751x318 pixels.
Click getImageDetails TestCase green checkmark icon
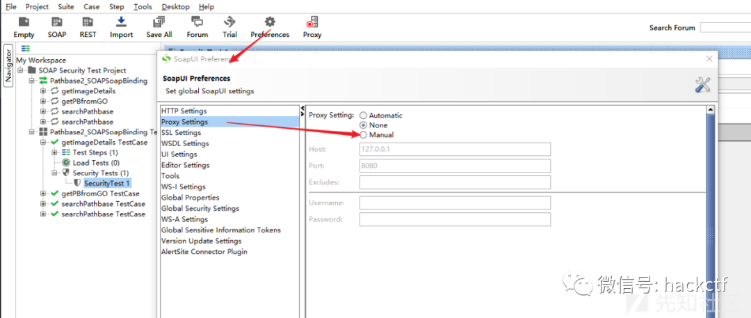(x=55, y=143)
